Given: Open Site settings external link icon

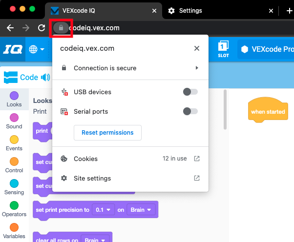Looking at the screenshot, I should click(x=197, y=178).
